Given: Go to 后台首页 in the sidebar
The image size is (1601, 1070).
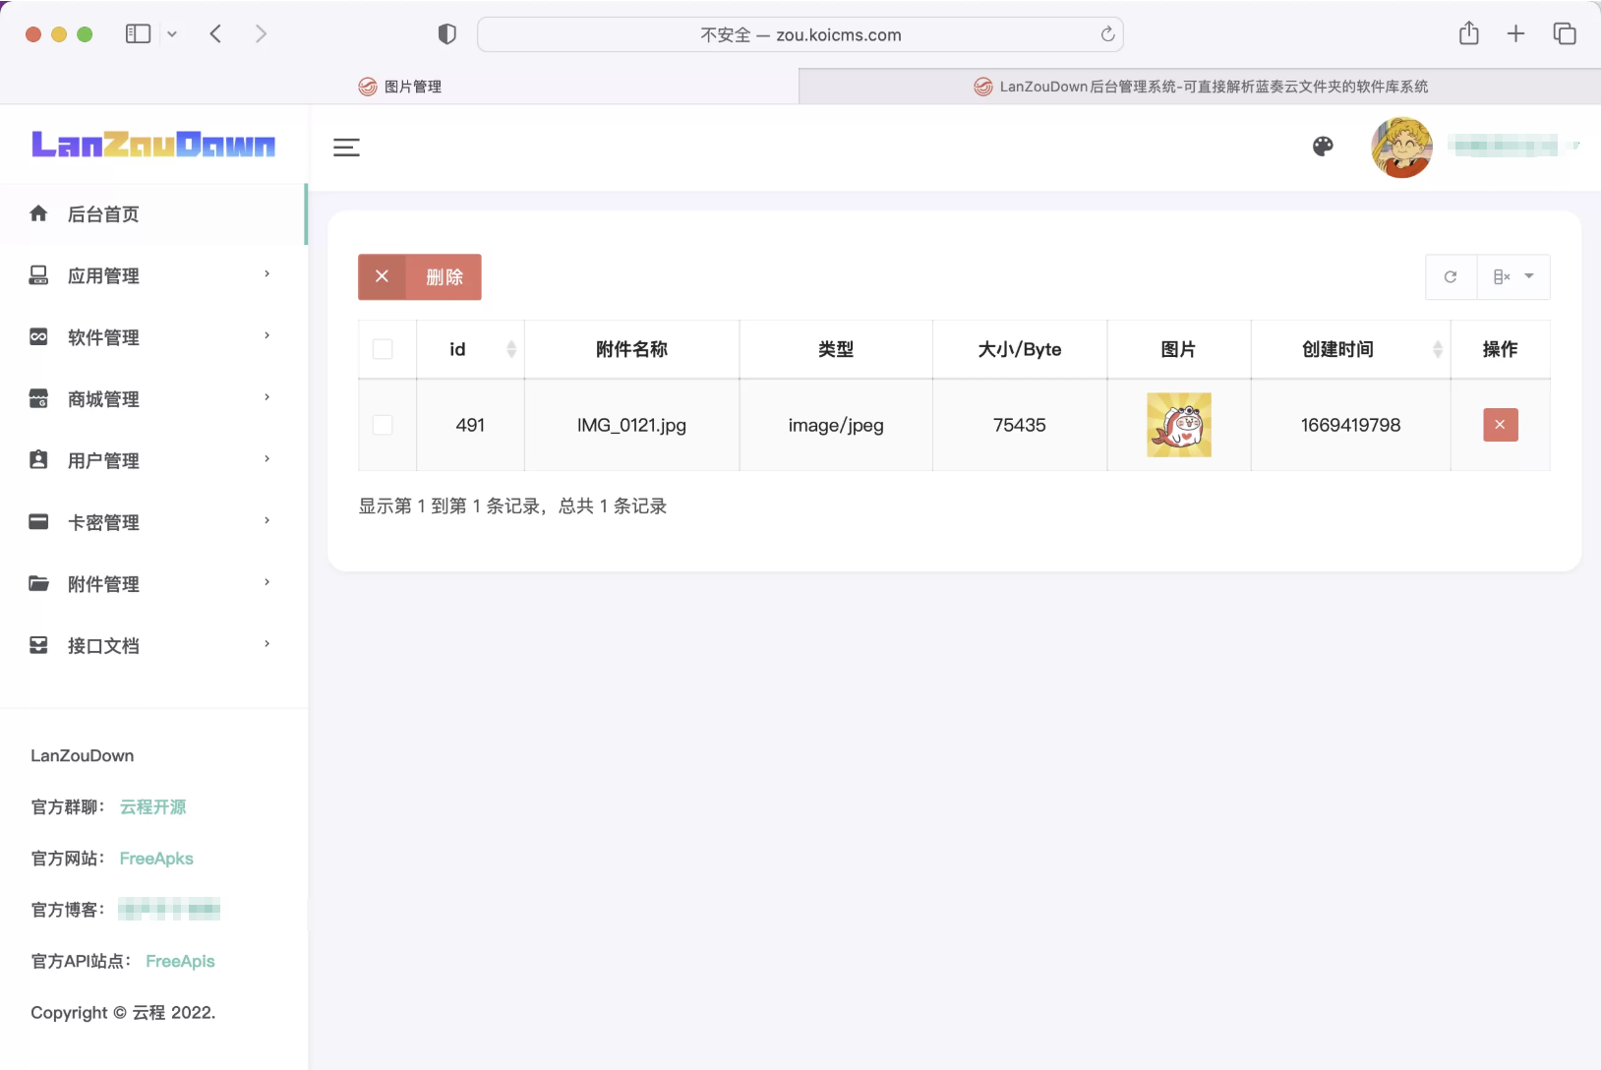Looking at the screenshot, I should click(103, 214).
